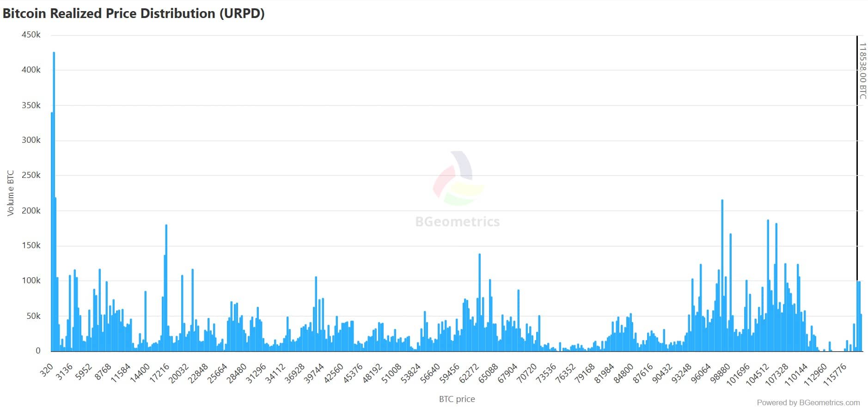
Task: Click the x-axis label 101696
Action: (738, 375)
